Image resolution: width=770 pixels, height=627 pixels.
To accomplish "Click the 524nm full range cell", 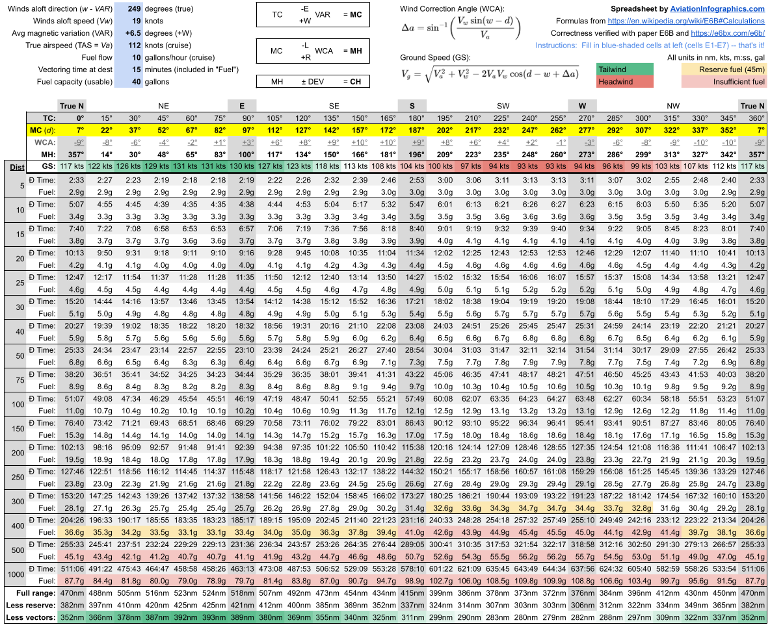I will click(213, 593).
